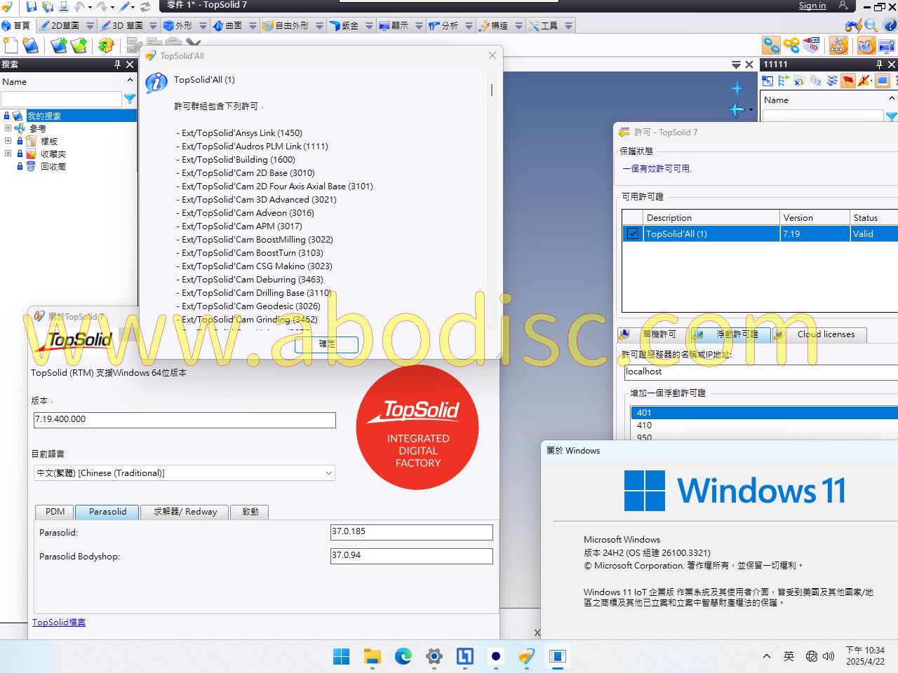The width and height of the screenshot is (898, 673).
Task: Click the magnifier search icon near Help
Action: click(x=871, y=26)
